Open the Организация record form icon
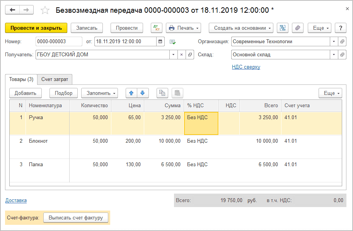The image size is (353, 231). pos(342,42)
